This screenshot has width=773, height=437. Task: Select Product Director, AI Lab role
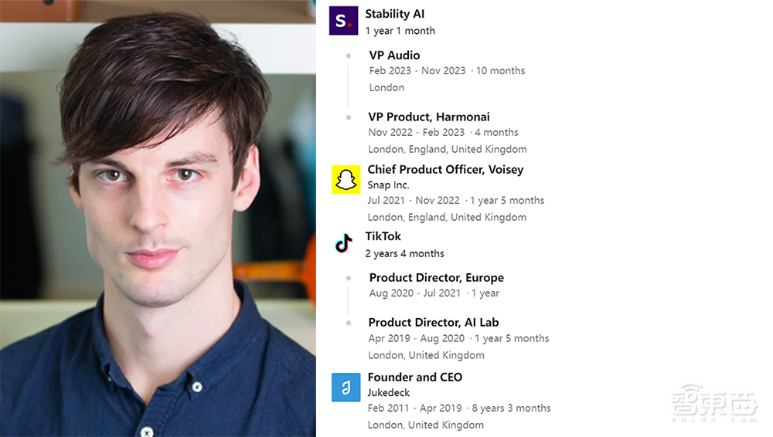click(x=433, y=322)
